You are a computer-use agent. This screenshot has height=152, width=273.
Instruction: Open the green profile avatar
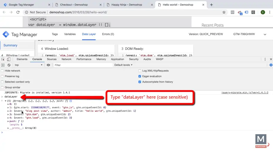point(263,12)
